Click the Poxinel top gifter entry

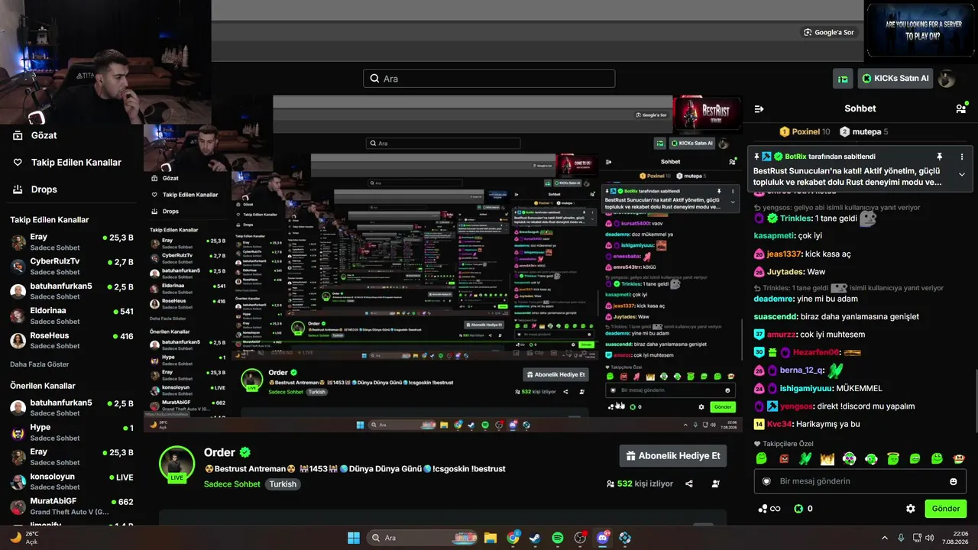805,132
